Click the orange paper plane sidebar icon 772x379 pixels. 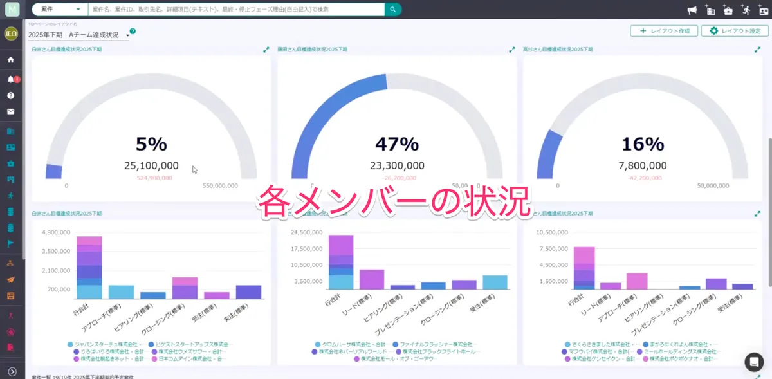10,280
